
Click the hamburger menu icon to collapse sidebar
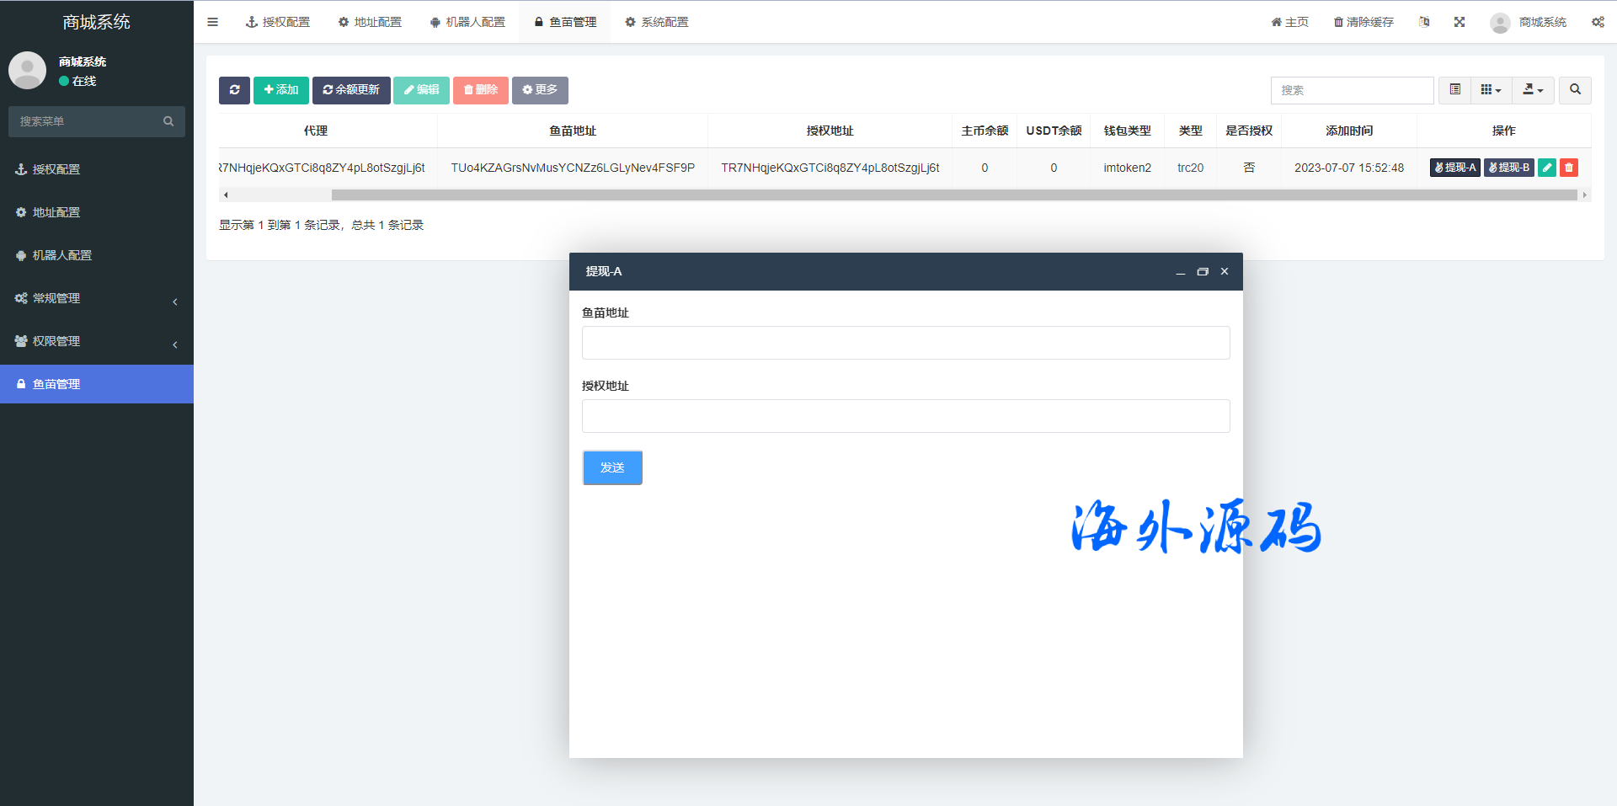tap(212, 22)
